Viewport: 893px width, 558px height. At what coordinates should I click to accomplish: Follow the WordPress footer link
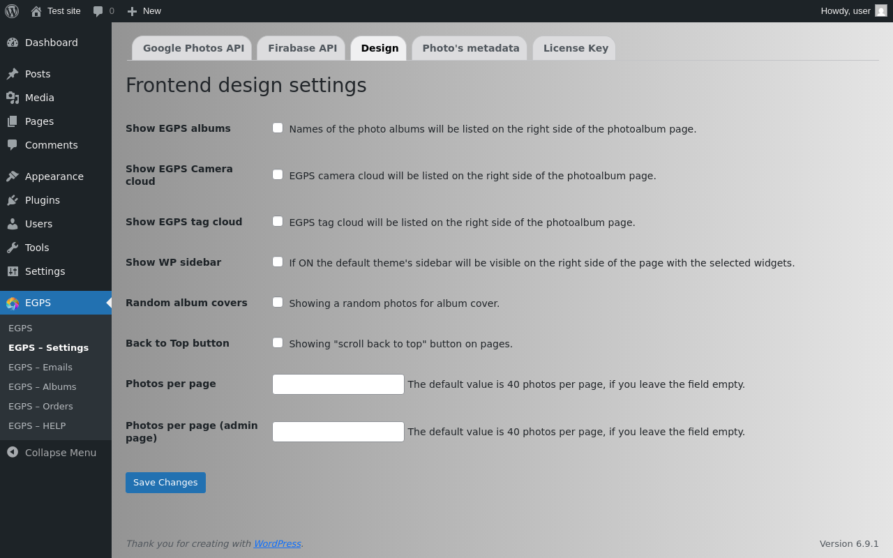(x=277, y=543)
